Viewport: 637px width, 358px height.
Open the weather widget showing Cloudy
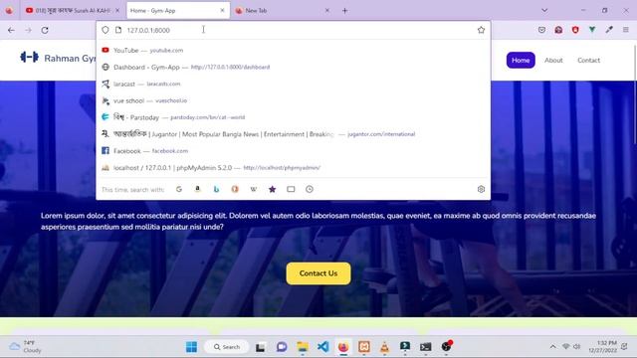coord(25,347)
